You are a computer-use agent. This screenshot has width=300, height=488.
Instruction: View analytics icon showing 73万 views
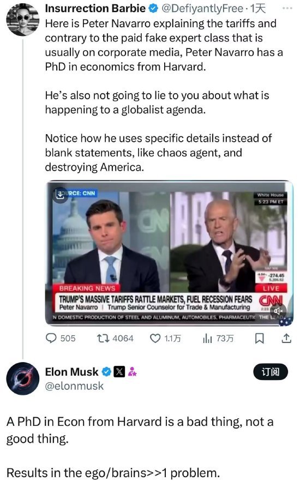click(207, 338)
